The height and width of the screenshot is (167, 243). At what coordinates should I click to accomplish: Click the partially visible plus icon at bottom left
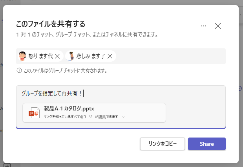pyautogui.click(x=7, y=165)
